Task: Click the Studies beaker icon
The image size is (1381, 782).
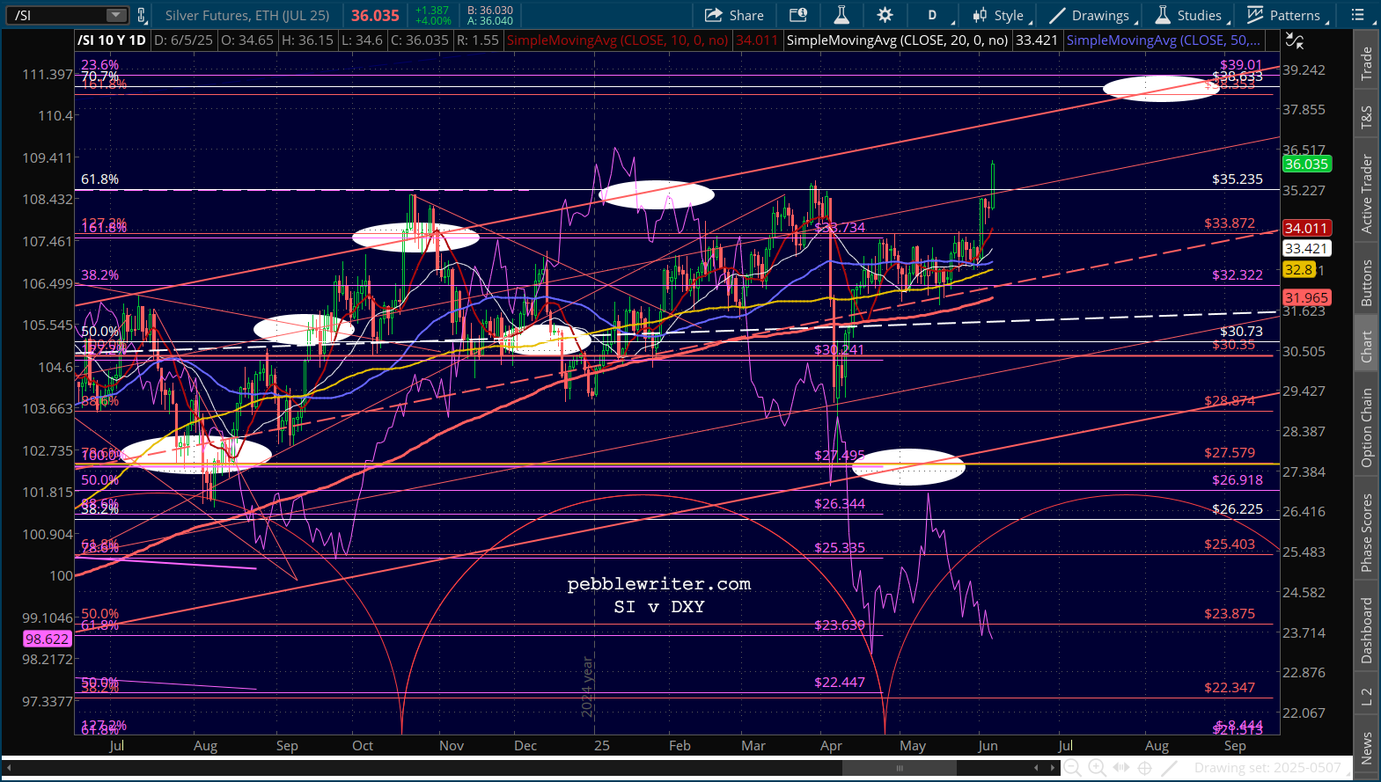Action: 1163,15
